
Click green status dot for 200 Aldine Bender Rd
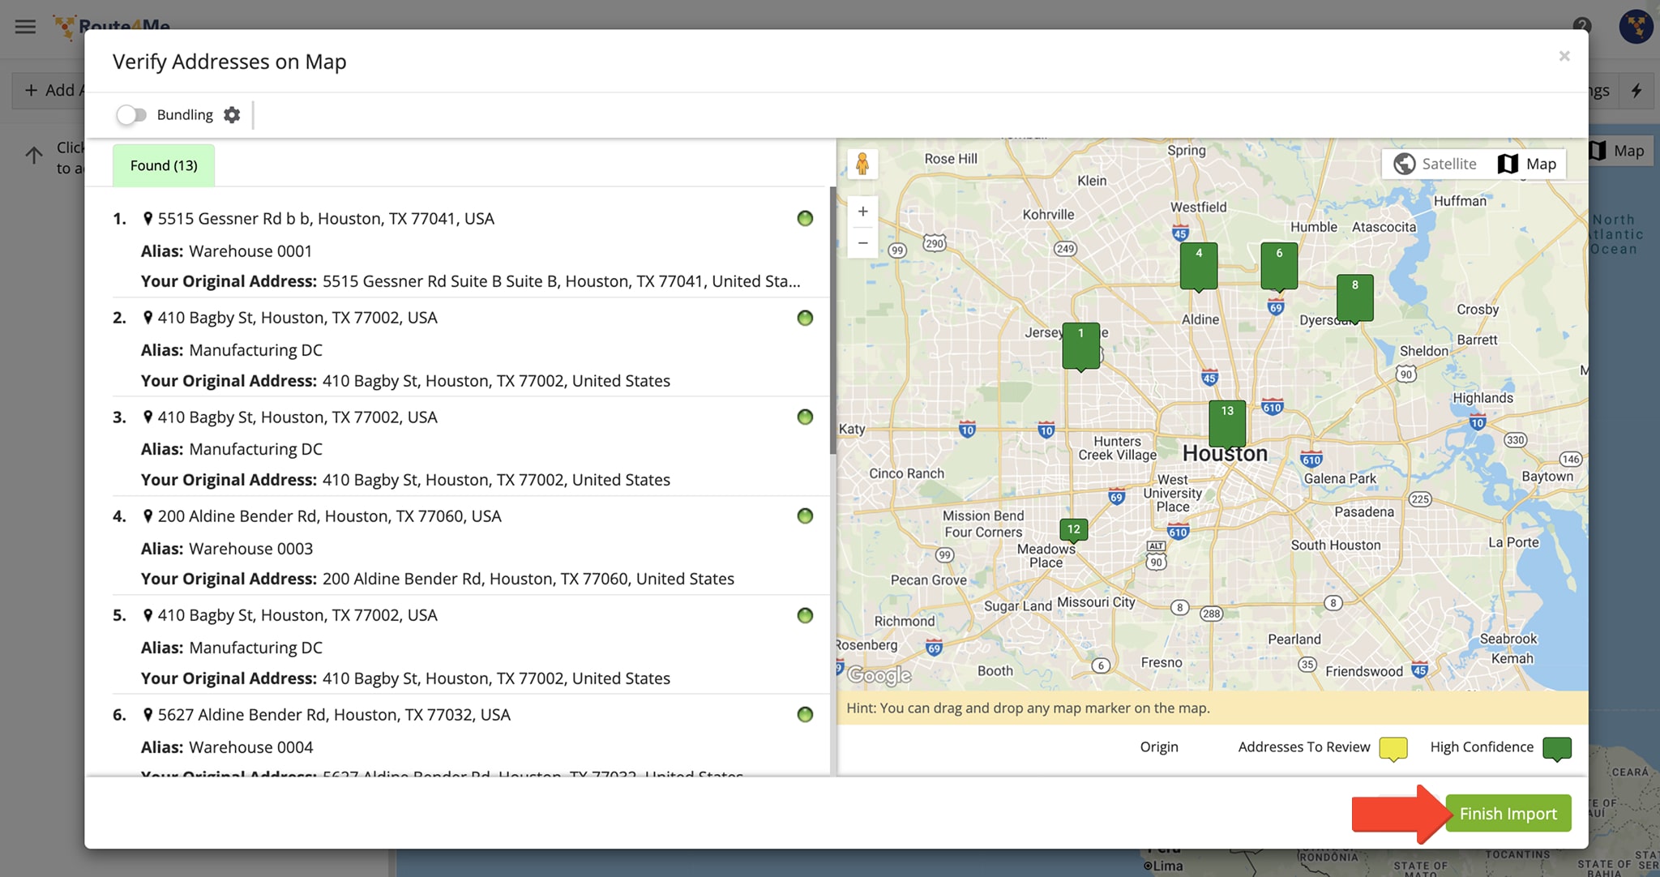[x=805, y=516]
